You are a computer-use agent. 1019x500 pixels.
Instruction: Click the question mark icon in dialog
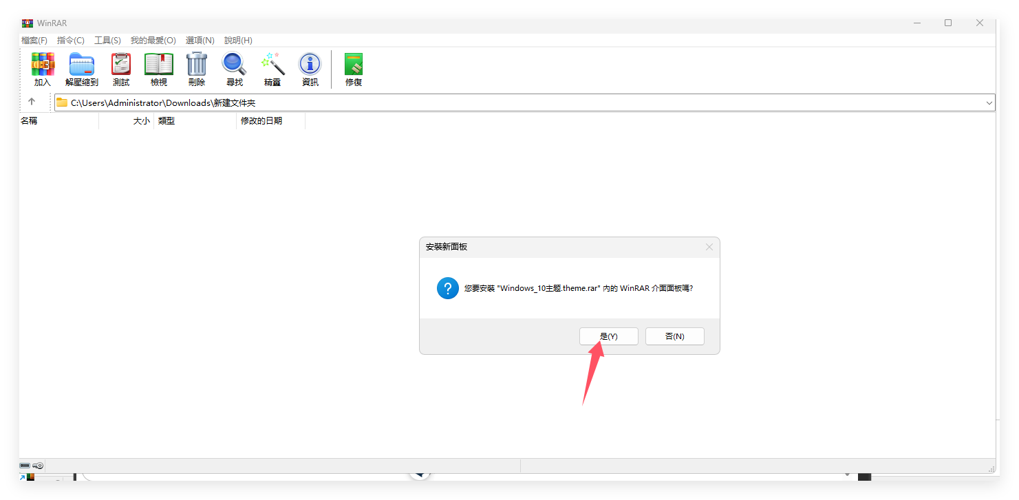(x=448, y=287)
